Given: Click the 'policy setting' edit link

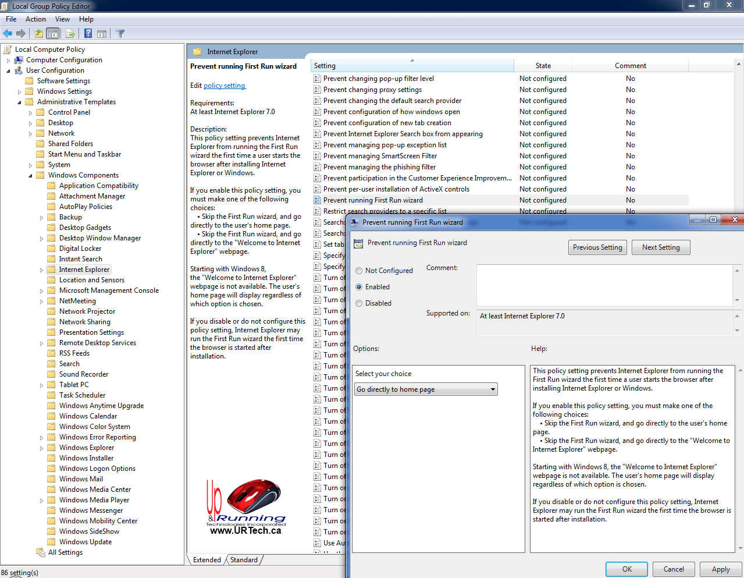Looking at the screenshot, I should [225, 86].
